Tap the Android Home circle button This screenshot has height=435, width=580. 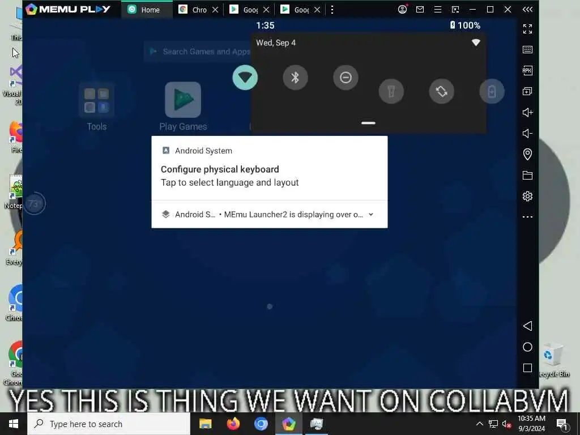point(527,347)
